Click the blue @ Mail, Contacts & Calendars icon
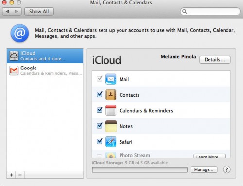Image resolution: width=243 pixels, height=186 pixels. (20, 33)
